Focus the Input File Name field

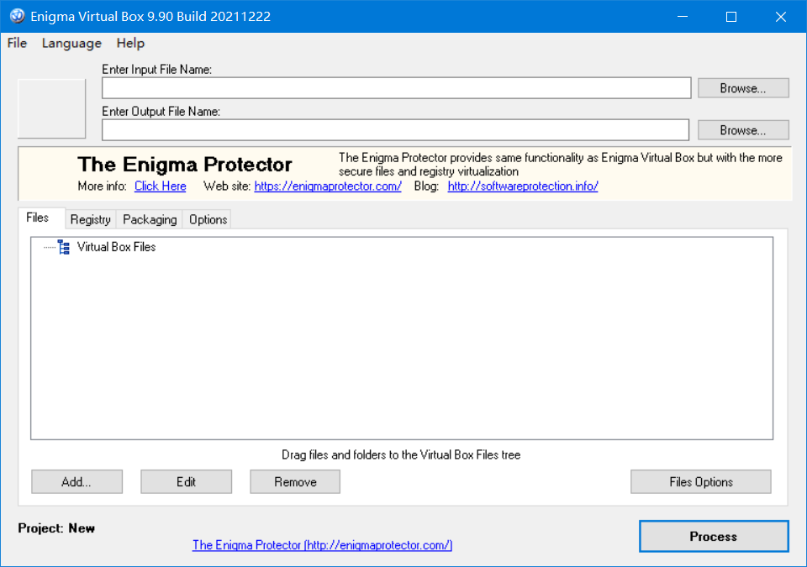click(x=396, y=88)
